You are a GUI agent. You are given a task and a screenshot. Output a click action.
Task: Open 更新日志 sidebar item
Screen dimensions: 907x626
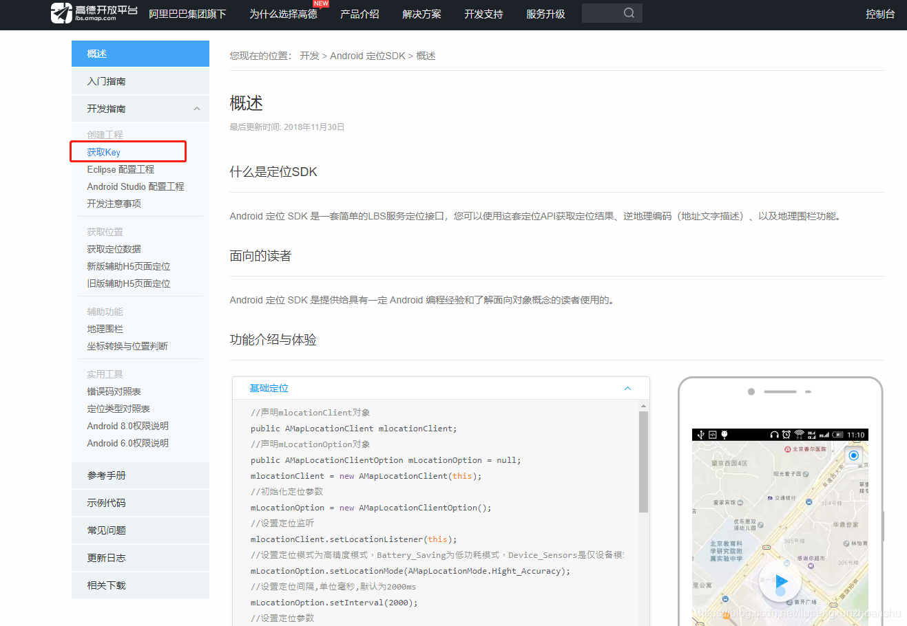140,558
